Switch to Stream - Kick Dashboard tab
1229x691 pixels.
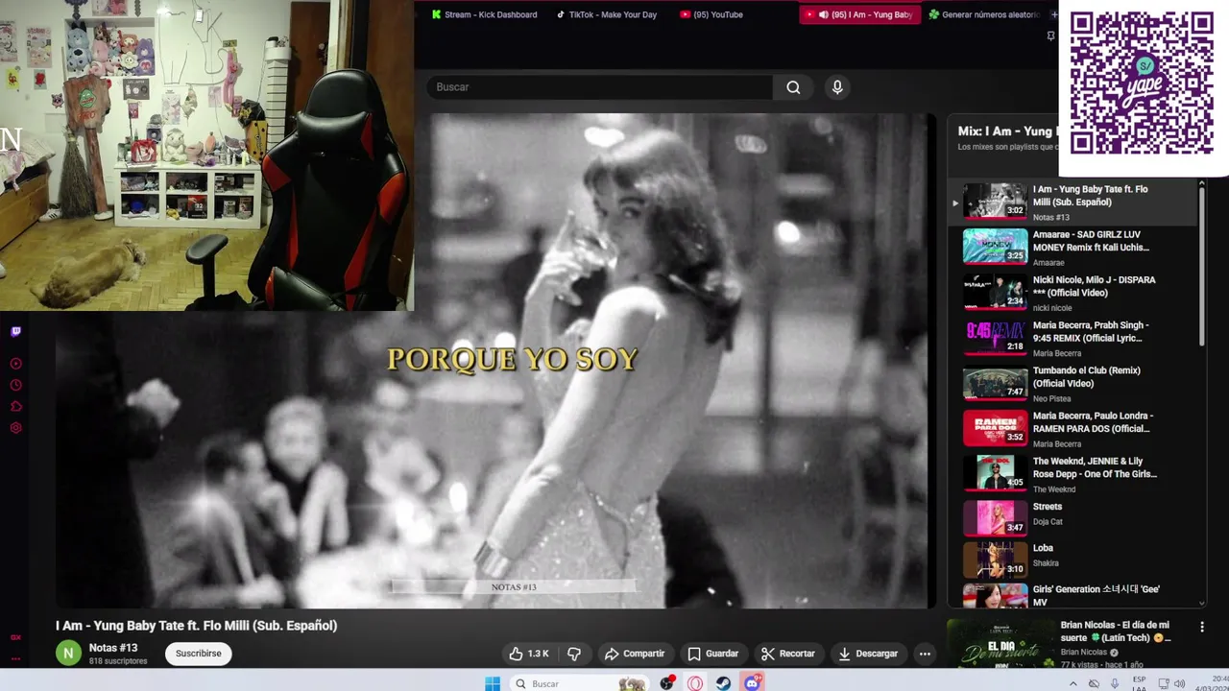click(485, 14)
